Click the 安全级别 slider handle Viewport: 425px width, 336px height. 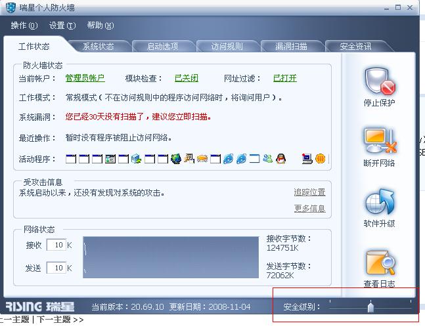pos(370,306)
